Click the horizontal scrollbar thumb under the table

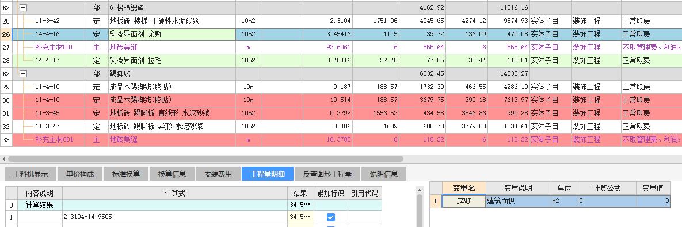(205, 159)
